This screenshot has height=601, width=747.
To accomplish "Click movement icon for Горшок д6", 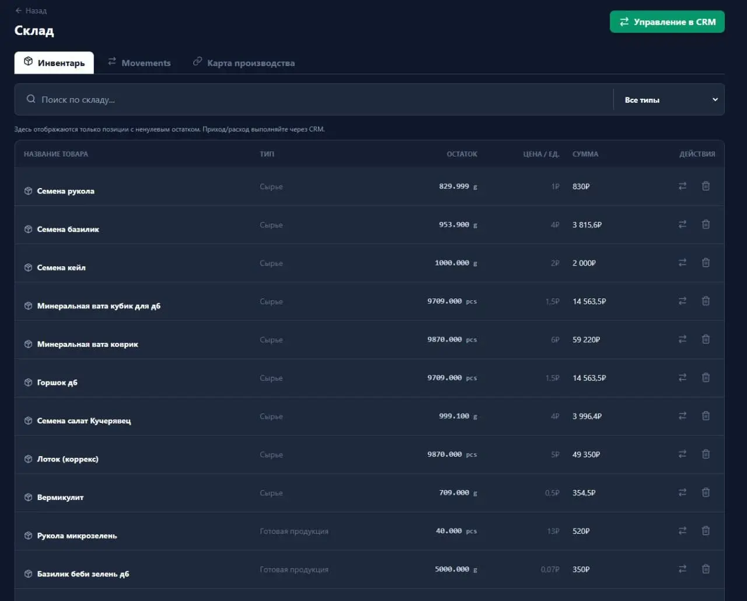I will click(682, 378).
